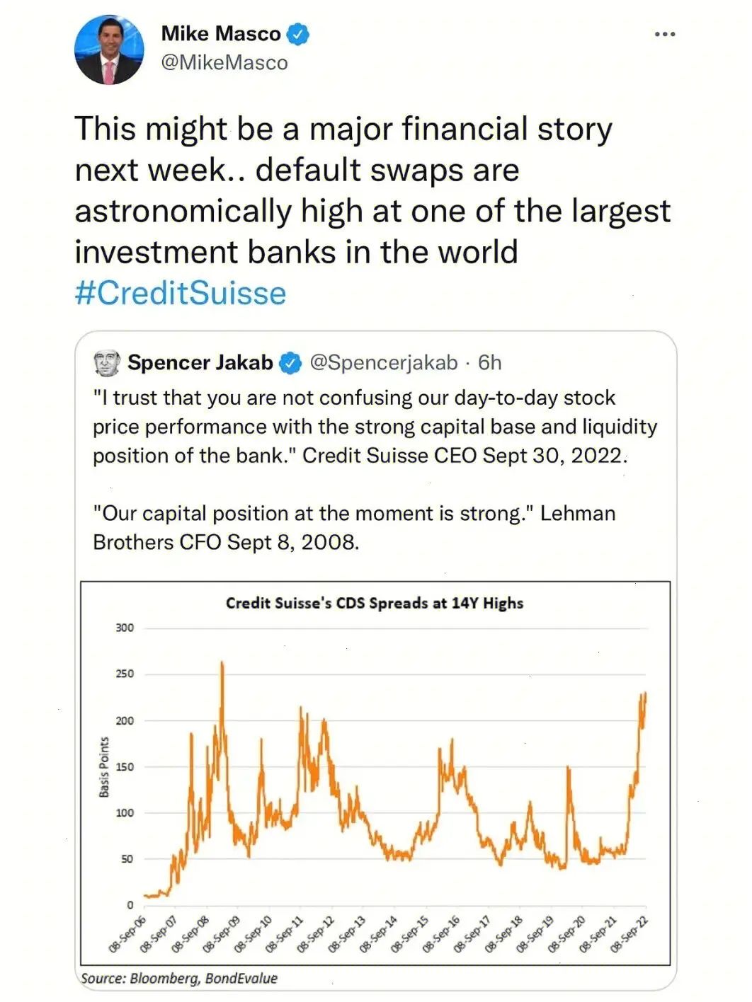
Task: Click the chart title about CDS Spreads
Action: tap(375, 603)
